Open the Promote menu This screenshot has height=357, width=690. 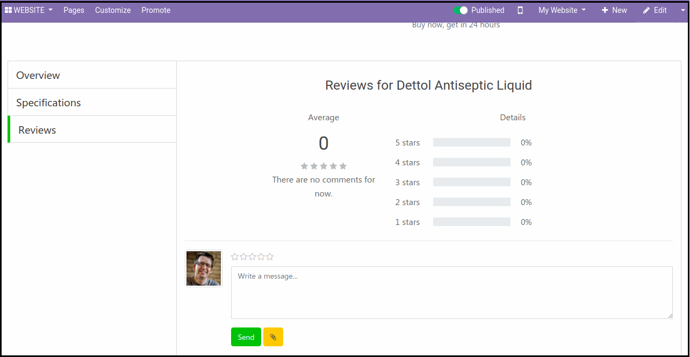156,10
